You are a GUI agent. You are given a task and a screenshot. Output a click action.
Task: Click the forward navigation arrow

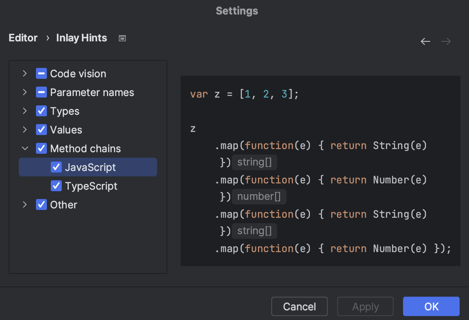[446, 41]
